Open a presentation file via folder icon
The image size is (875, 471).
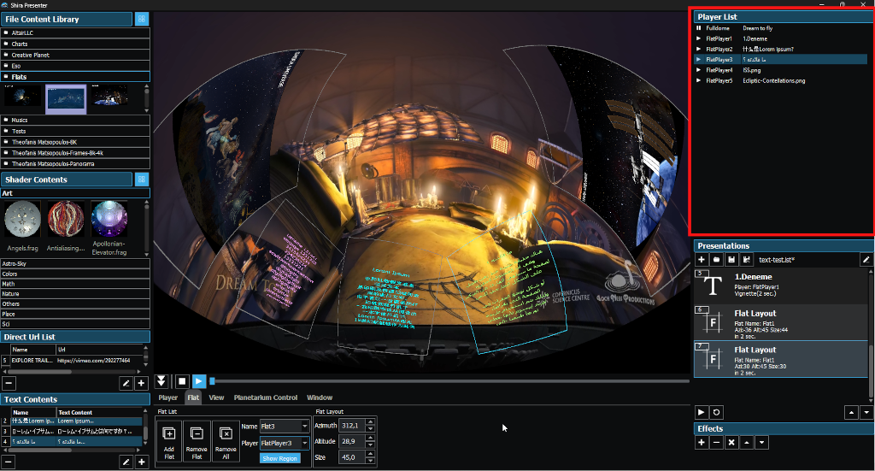(717, 260)
